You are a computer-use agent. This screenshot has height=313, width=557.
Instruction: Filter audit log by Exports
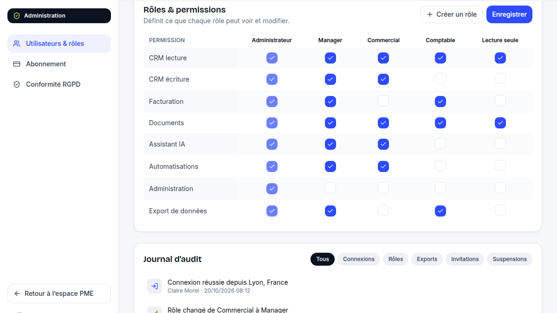coord(427,259)
